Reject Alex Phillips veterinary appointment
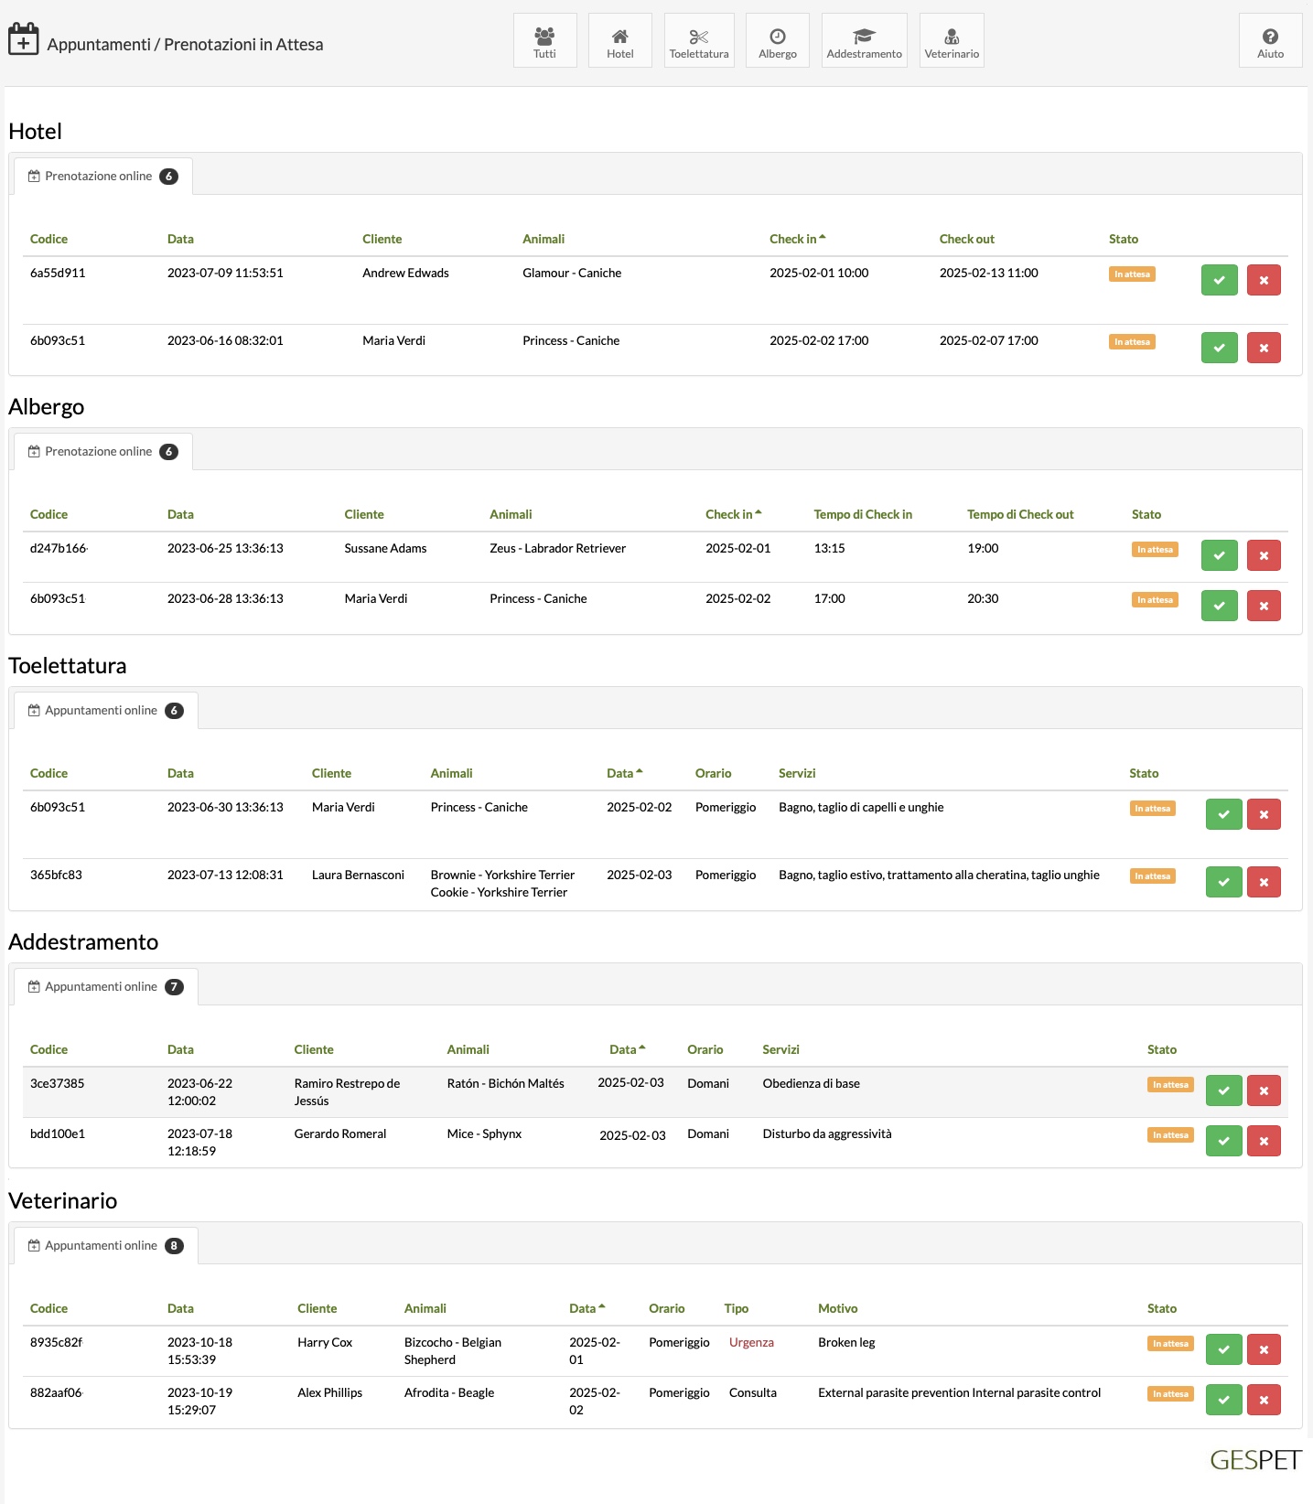The width and height of the screenshot is (1313, 1504). 1264,1400
